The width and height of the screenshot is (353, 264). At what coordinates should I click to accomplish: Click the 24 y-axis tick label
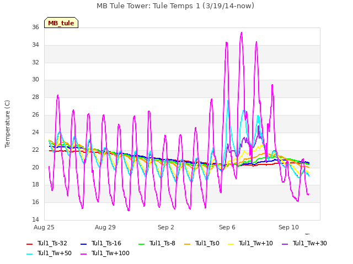point(35,132)
